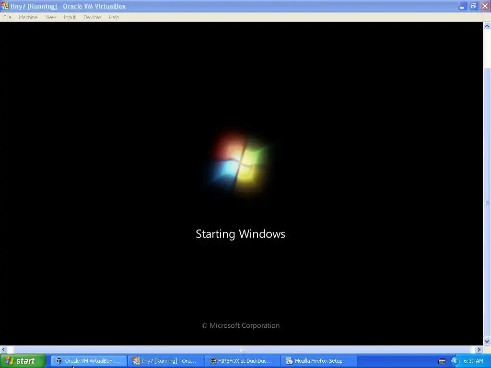Click the 6:39 AM clock
The image size is (491, 368).
click(x=473, y=361)
